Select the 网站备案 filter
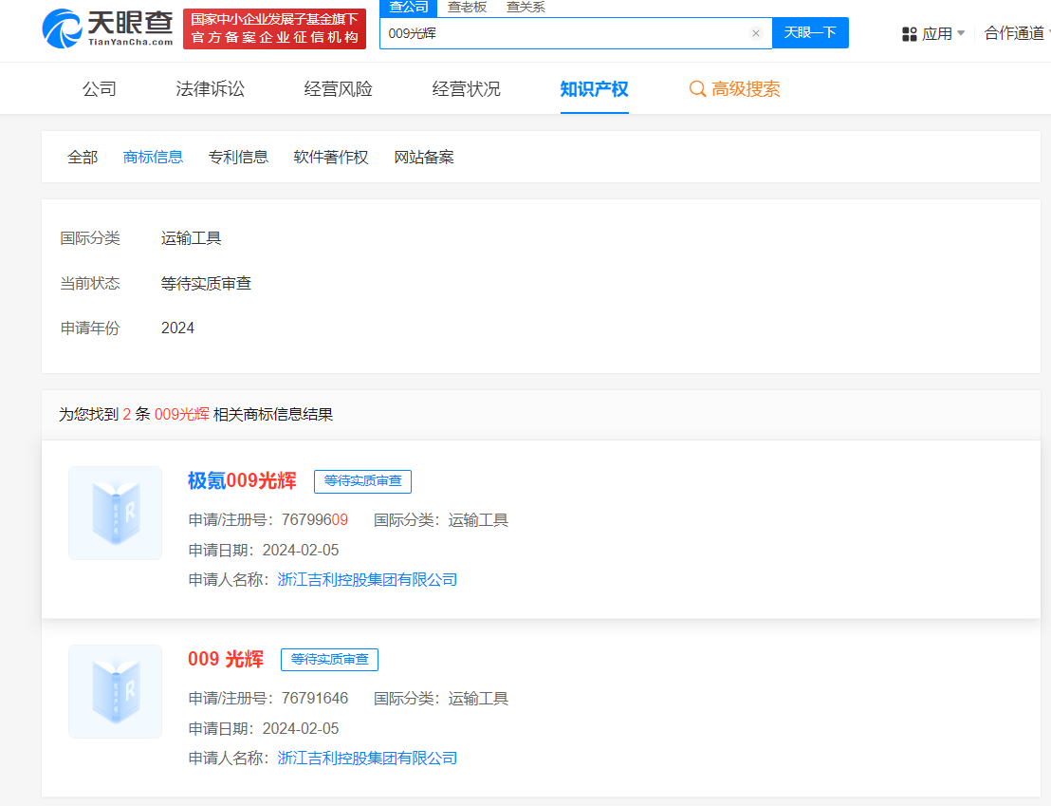 424,158
